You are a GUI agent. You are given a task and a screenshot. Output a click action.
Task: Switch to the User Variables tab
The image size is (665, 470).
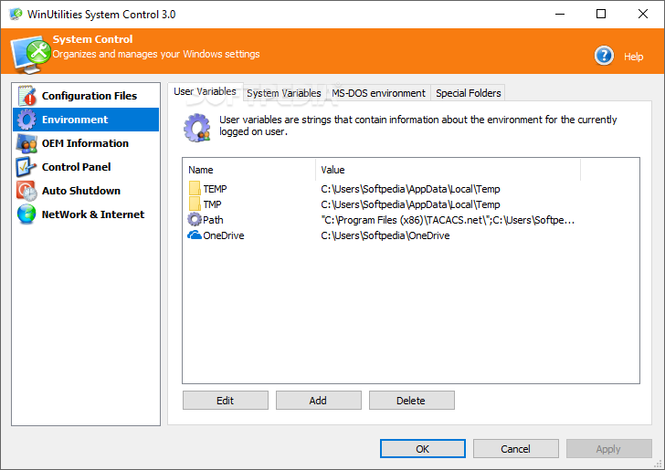click(205, 91)
